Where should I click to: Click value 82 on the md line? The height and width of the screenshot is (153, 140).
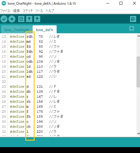tap(41, 41)
